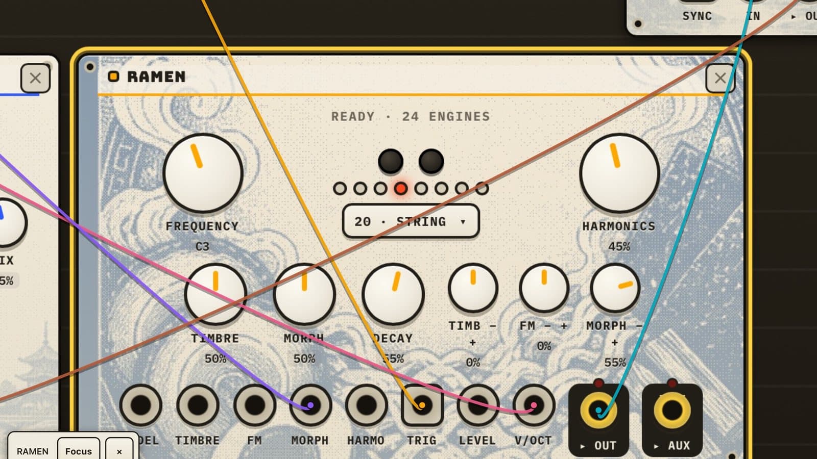Select the first engine LED indicator
The image size is (817, 459).
pyautogui.click(x=340, y=189)
